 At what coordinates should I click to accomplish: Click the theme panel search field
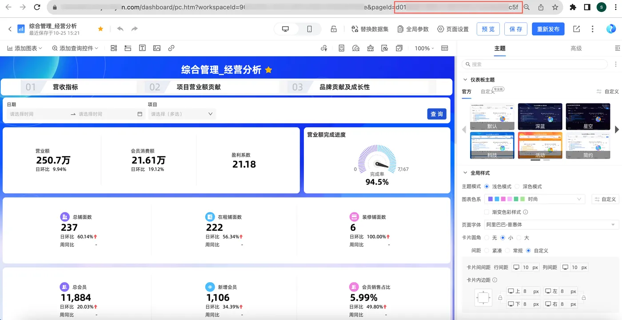coord(535,64)
